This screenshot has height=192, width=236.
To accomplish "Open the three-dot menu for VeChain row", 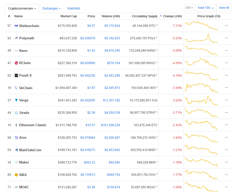I will pos(226,87).
